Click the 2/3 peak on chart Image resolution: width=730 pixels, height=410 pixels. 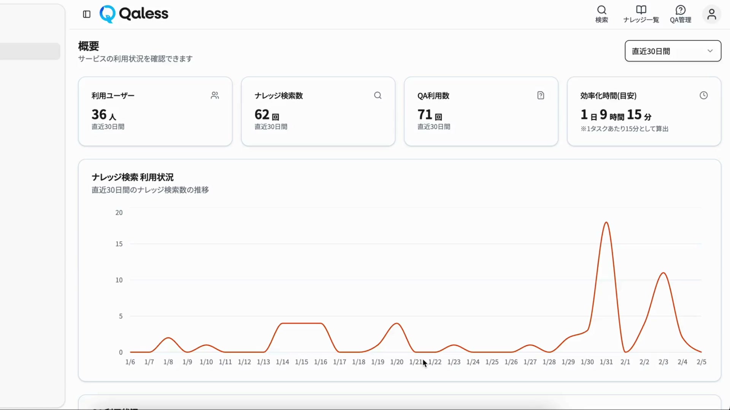[663, 273]
